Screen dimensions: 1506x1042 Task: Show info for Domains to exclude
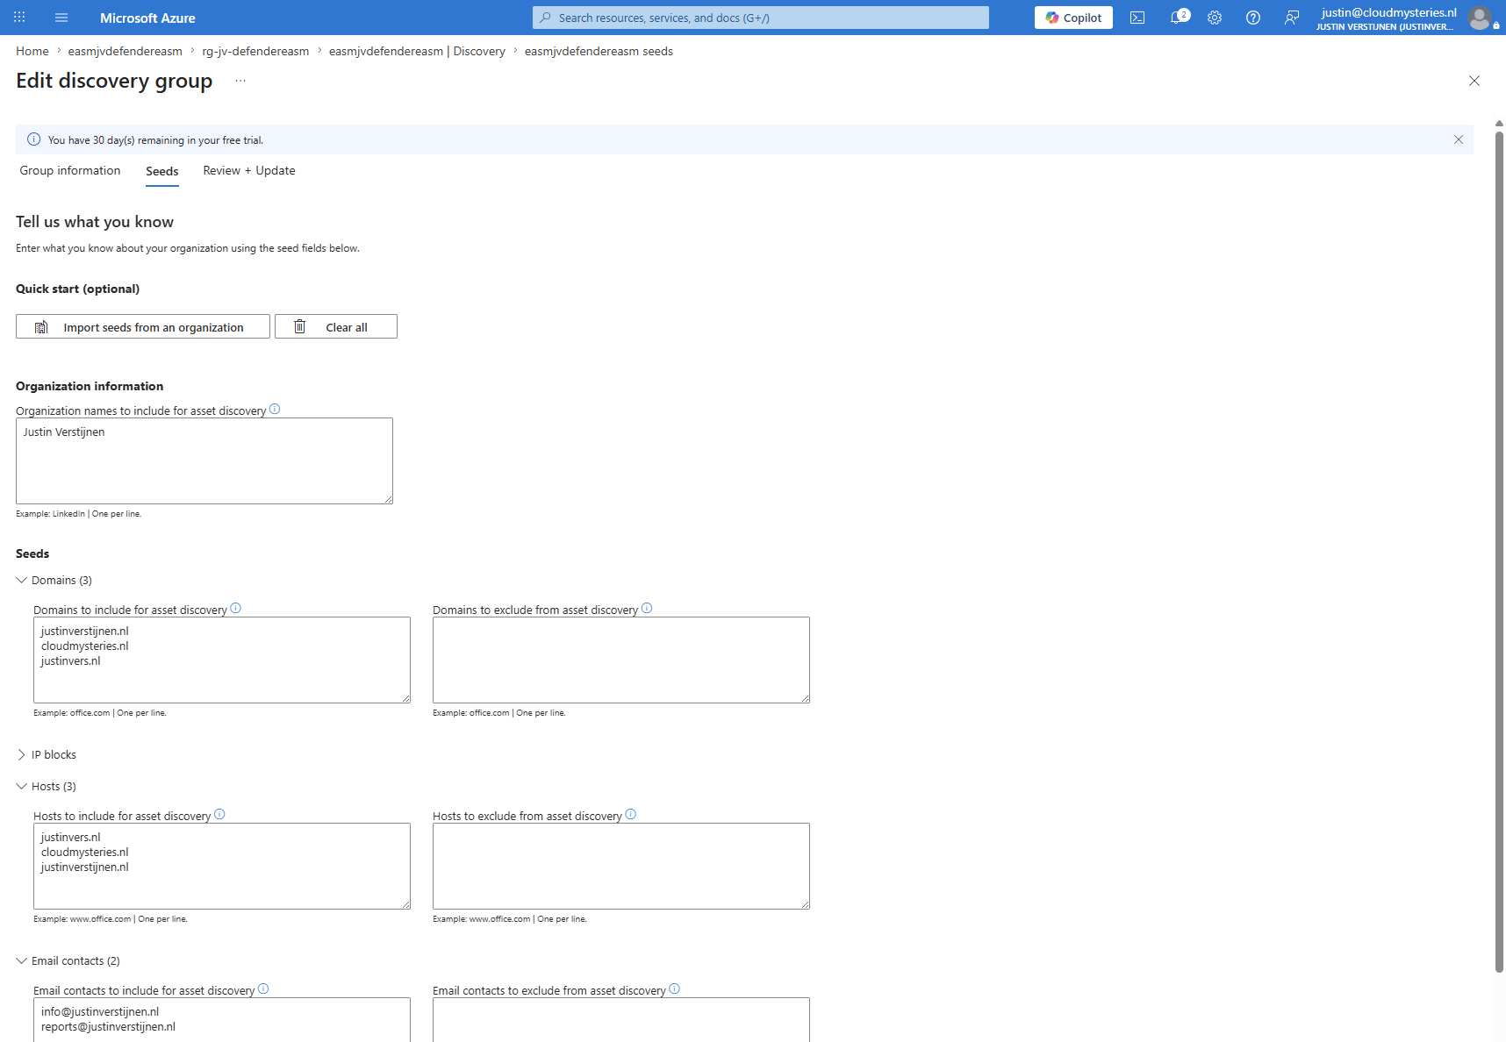click(x=647, y=608)
